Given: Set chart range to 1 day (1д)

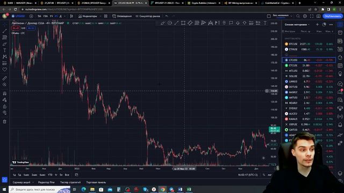Looking at the screenshot, I should coord(15,175).
